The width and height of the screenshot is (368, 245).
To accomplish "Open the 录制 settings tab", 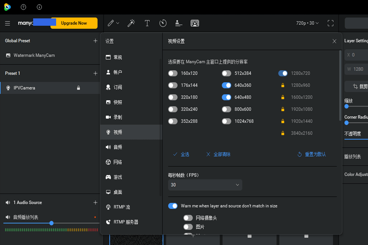I will [131, 117].
